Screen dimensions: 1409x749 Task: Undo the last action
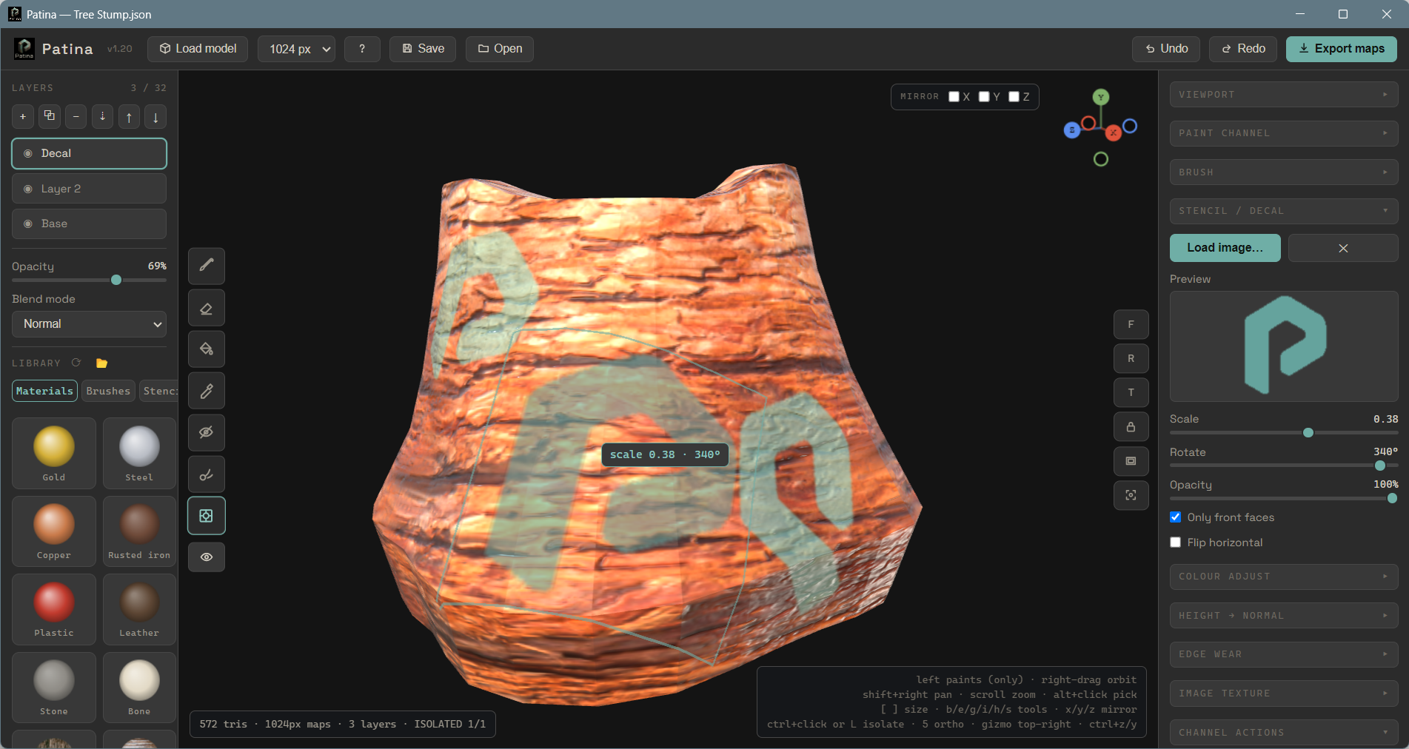[1167, 49]
